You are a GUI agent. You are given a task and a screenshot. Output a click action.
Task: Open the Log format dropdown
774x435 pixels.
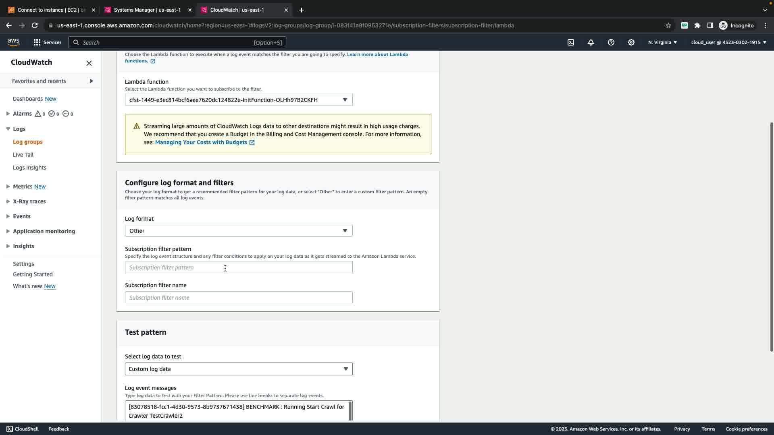click(239, 231)
